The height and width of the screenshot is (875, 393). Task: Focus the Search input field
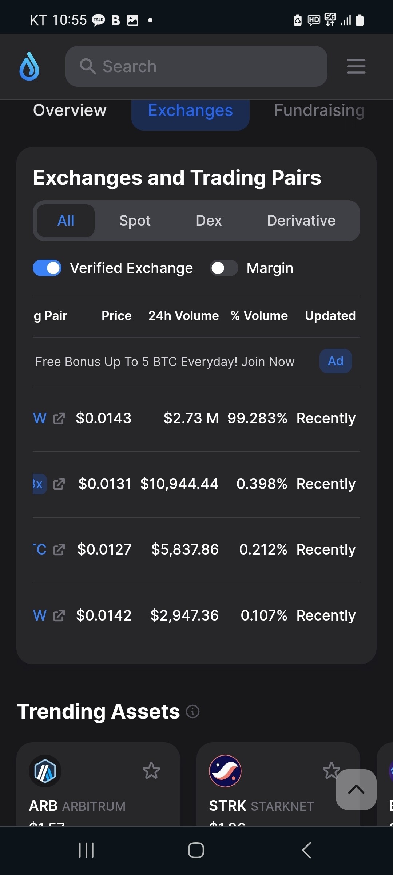196,66
